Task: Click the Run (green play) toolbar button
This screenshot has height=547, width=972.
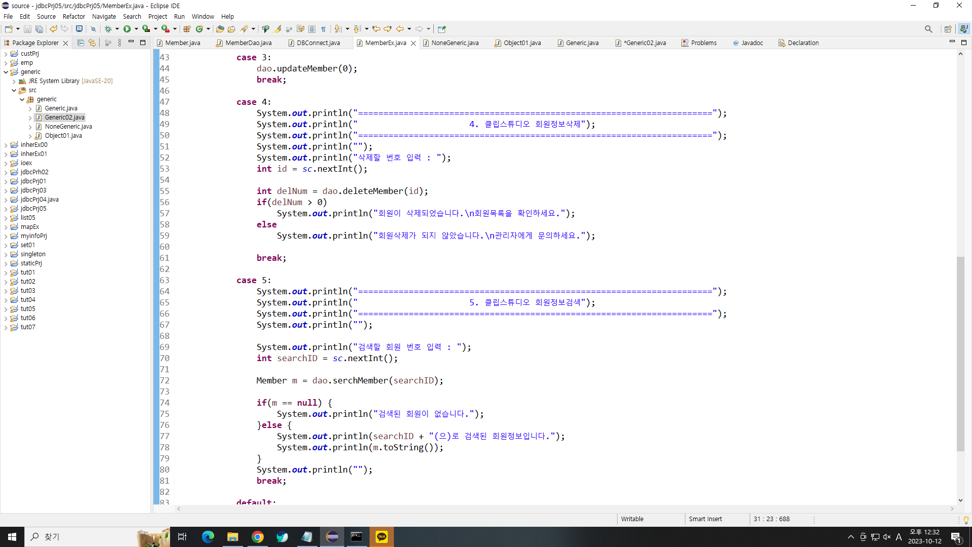Action: (x=127, y=29)
